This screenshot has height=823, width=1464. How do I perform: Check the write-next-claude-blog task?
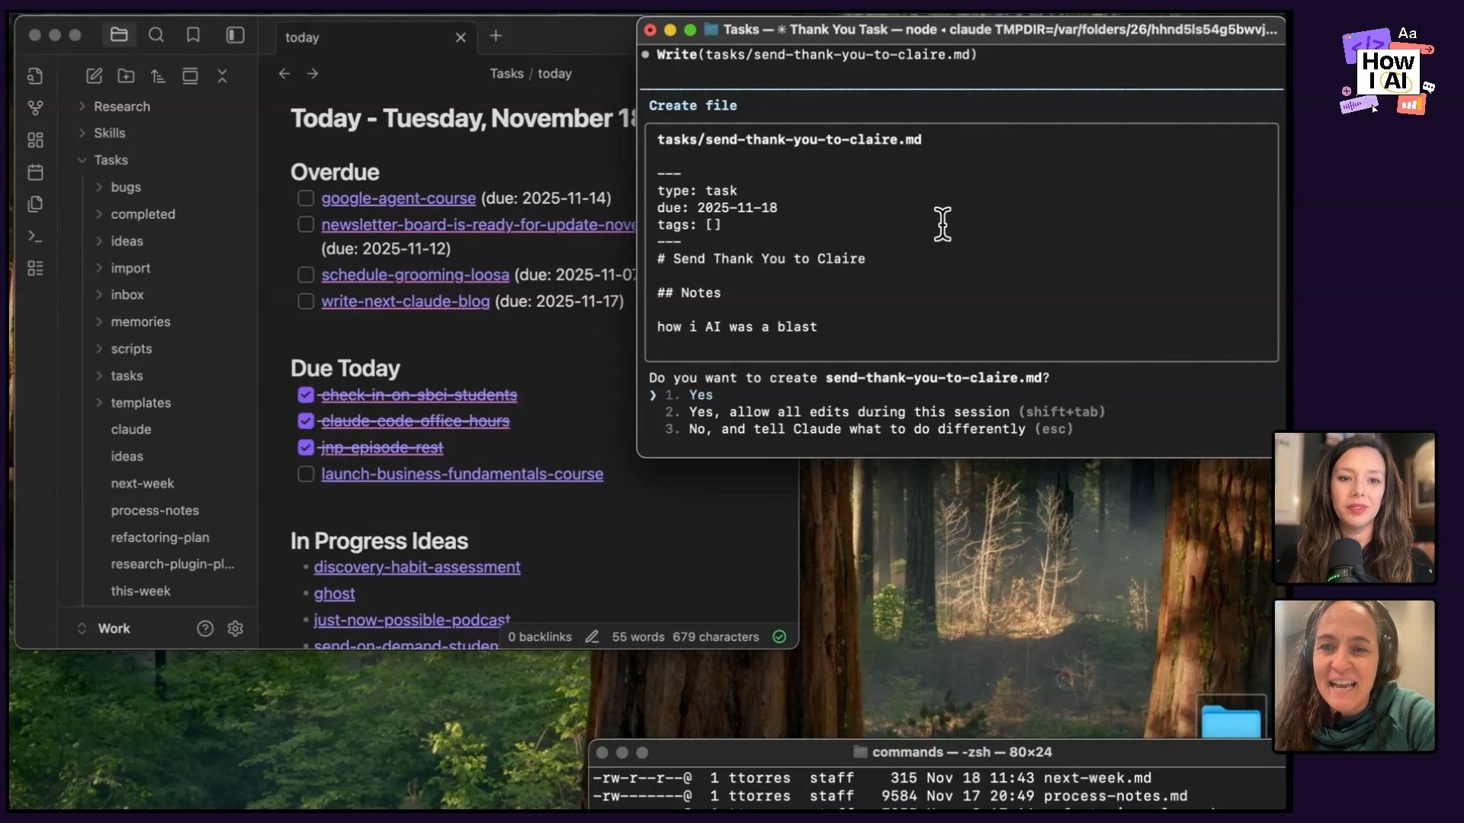(306, 301)
